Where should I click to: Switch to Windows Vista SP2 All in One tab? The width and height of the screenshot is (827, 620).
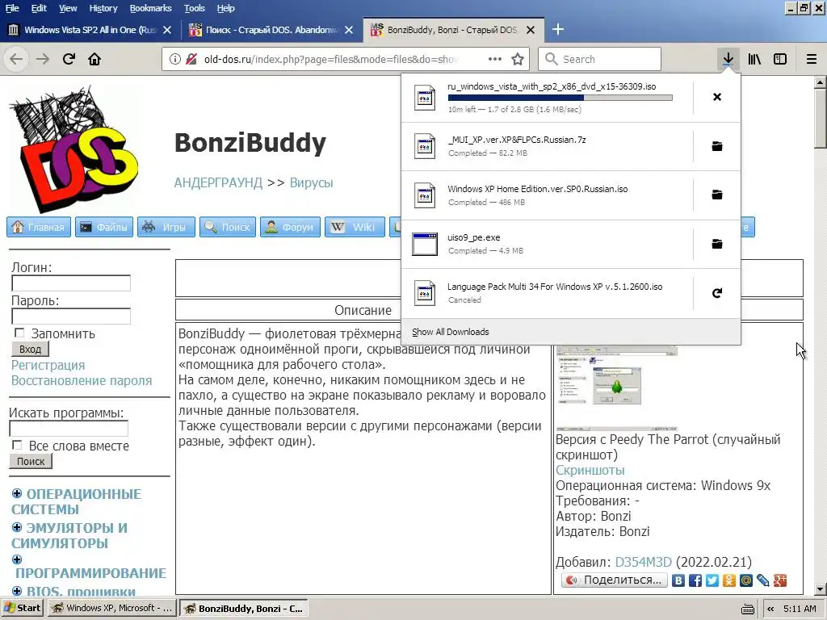pyautogui.click(x=90, y=30)
